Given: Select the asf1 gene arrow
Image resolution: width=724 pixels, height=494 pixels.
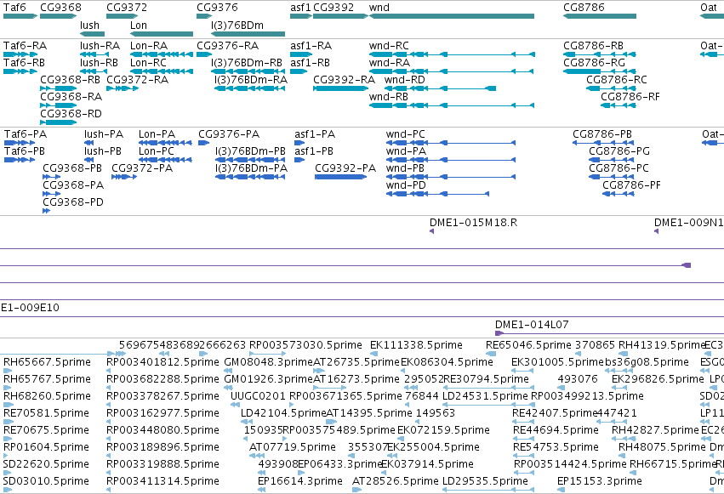Looking at the screenshot, I should [x=301, y=16].
